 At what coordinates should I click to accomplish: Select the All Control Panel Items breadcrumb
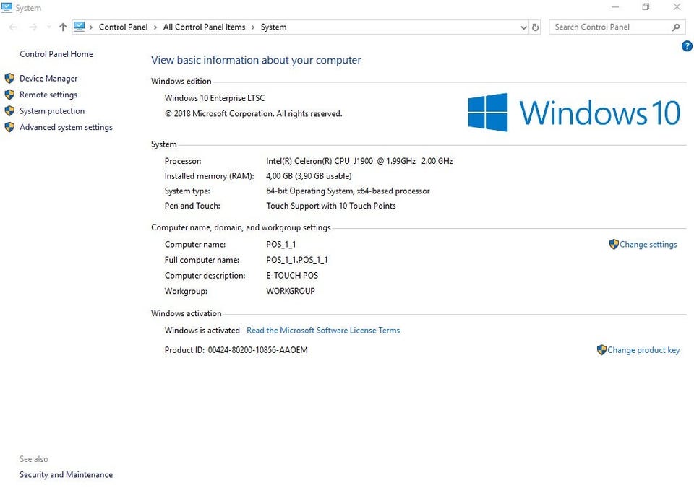pyautogui.click(x=204, y=27)
